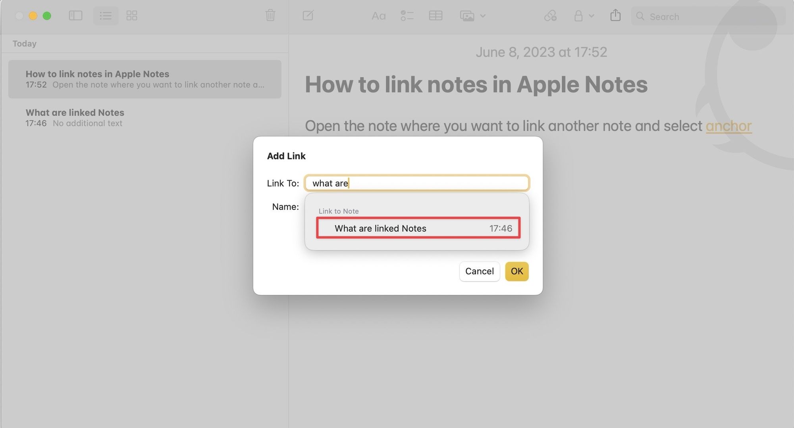Insert a table

tap(436, 16)
